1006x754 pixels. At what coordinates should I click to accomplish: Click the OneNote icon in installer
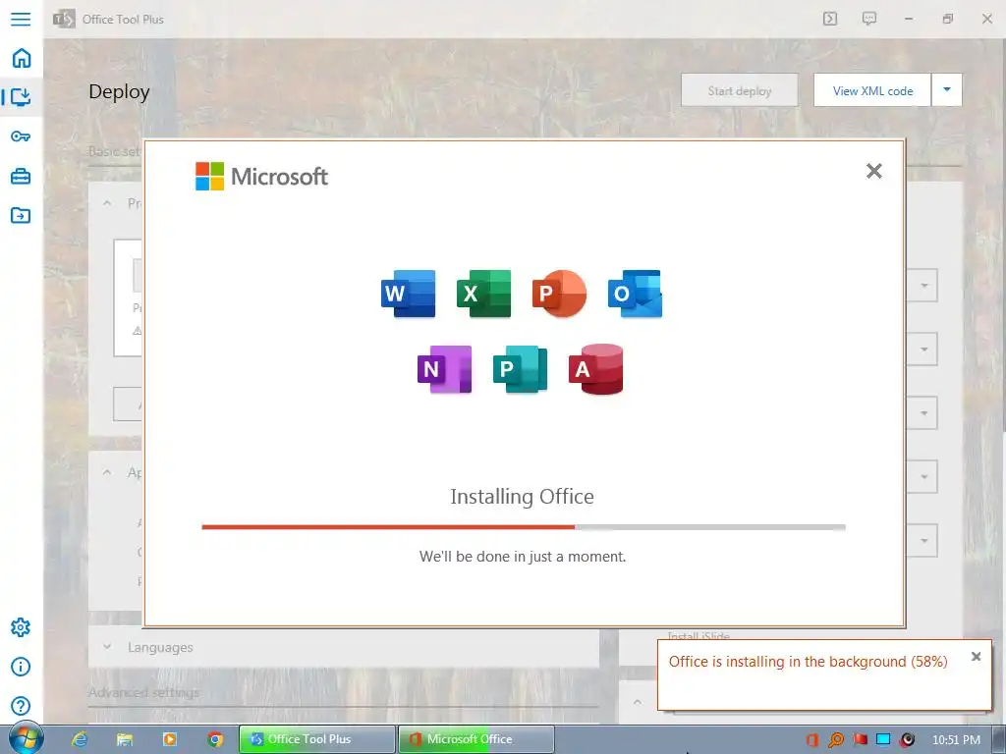pos(445,369)
